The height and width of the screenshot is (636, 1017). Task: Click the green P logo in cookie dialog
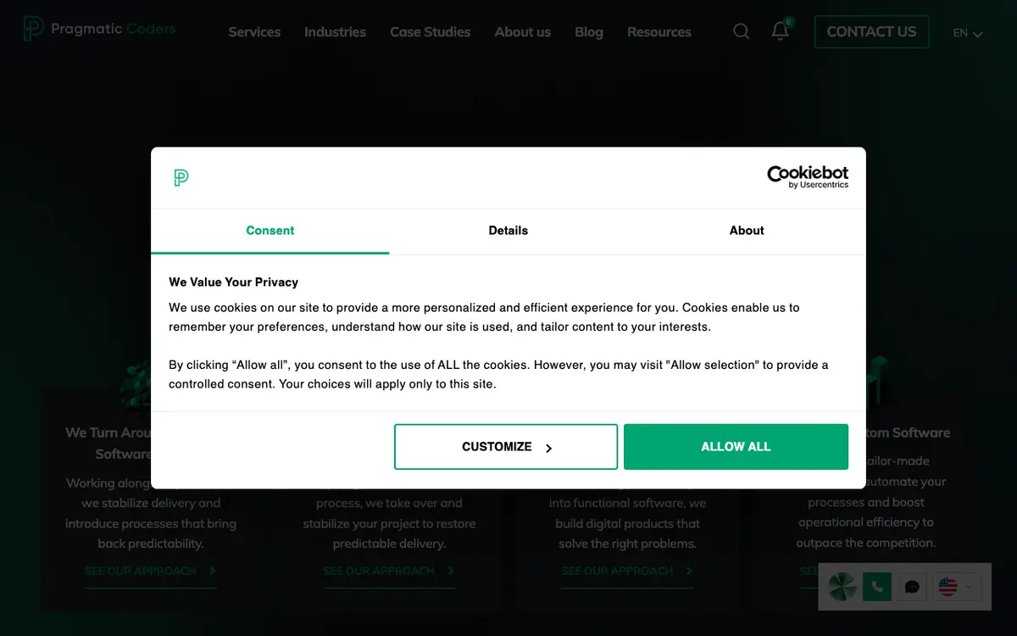[181, 178]
